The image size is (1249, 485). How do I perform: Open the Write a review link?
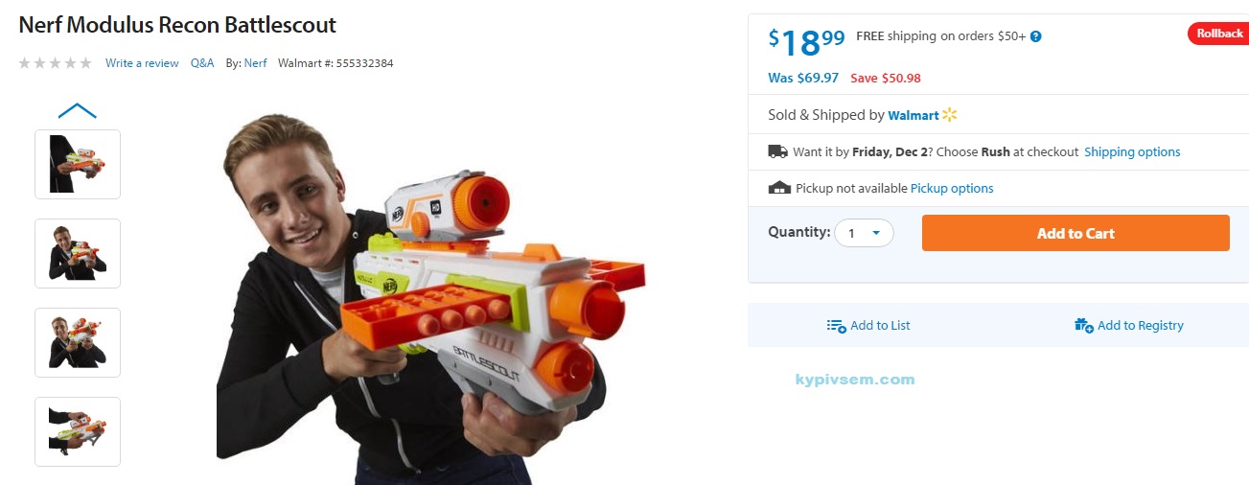coord(142,63)
